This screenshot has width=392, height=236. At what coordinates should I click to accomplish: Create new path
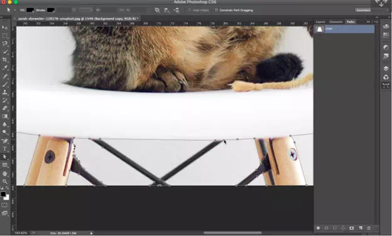[361, 228]
